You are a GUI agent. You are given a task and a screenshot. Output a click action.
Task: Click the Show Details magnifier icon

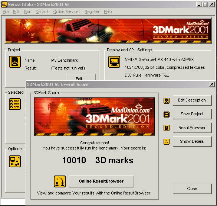point(167,142)
